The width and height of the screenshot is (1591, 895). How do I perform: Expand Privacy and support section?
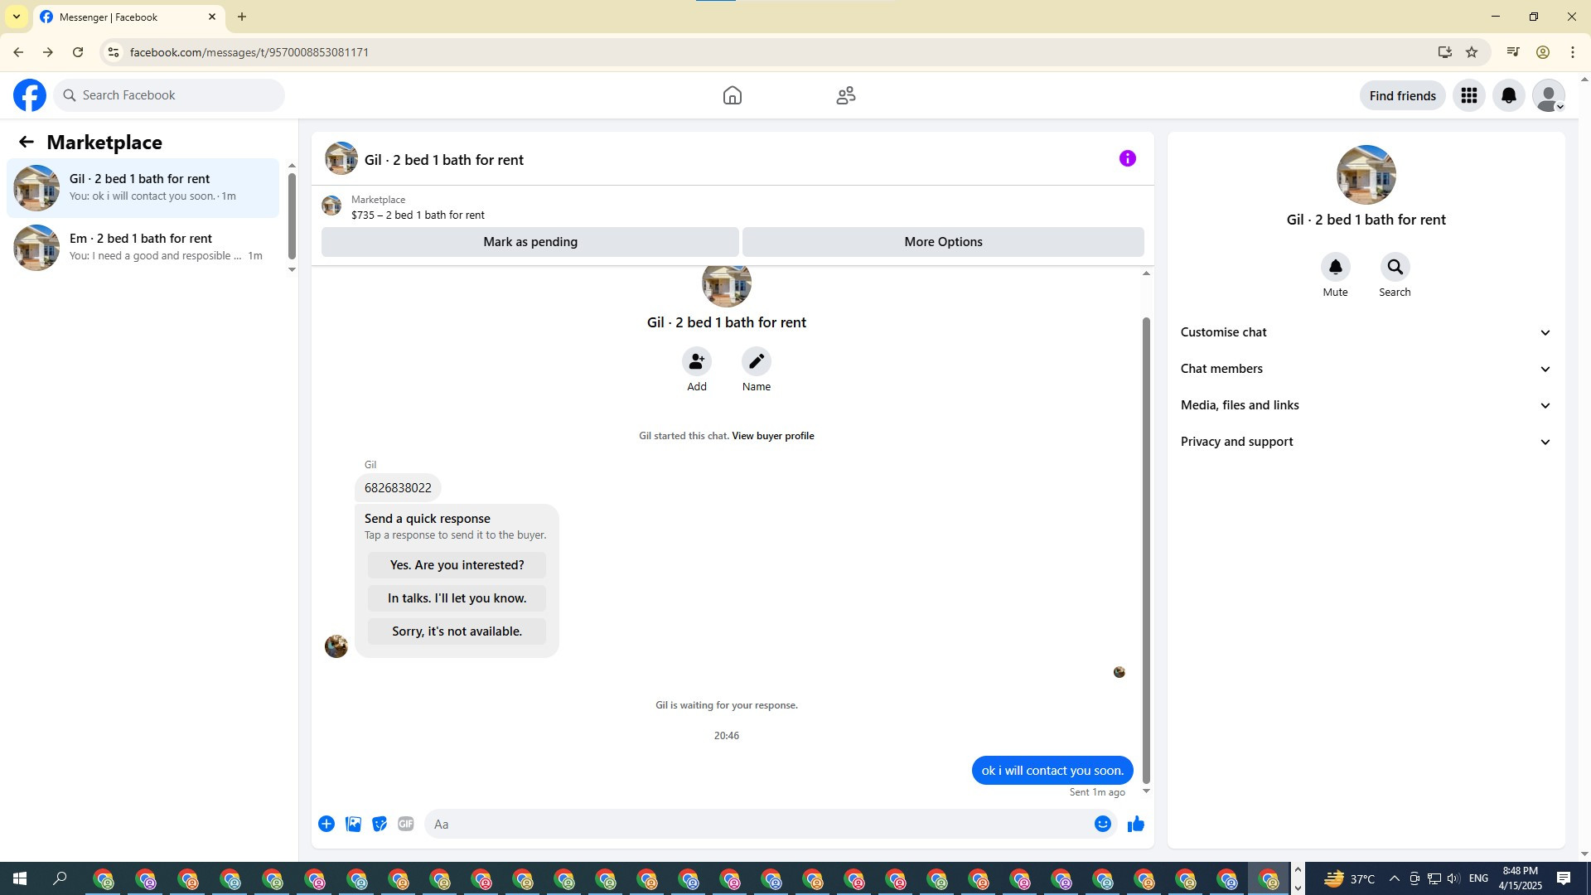pos(1365,442)
